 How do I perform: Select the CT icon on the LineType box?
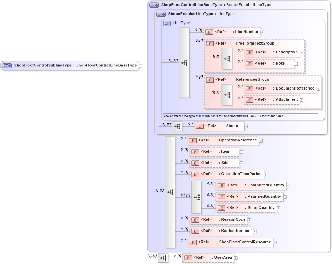tap(166, 23)
